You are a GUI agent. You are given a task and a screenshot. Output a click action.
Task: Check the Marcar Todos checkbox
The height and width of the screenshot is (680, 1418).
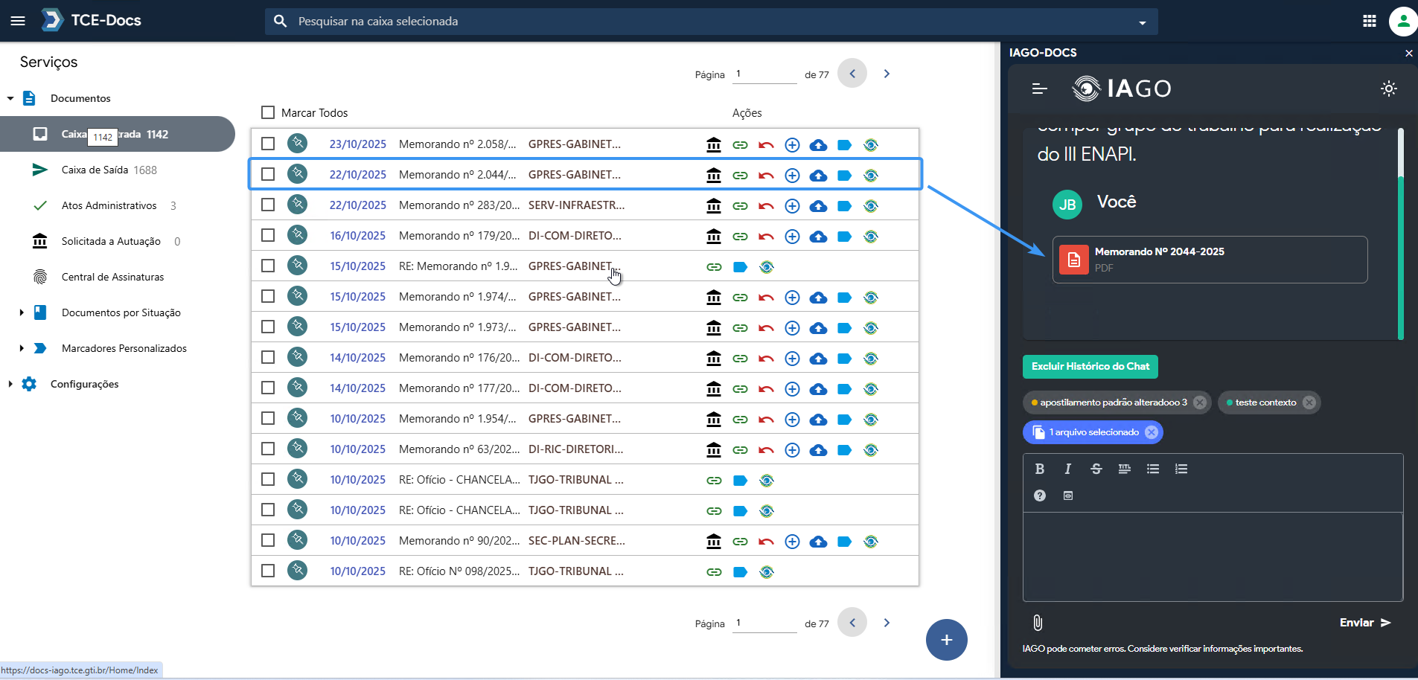268,112
